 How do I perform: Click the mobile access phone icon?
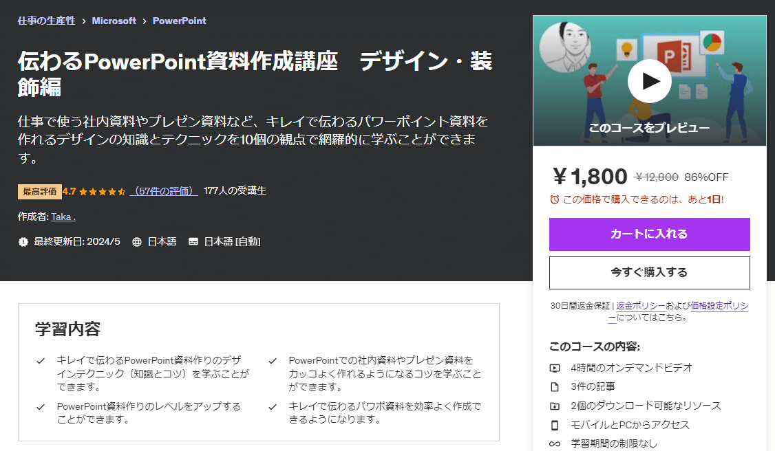click(x=555, y=425)
